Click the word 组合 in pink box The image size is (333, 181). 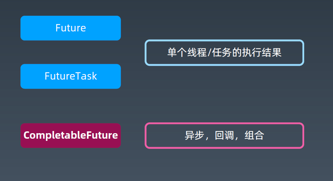(254, 135)
